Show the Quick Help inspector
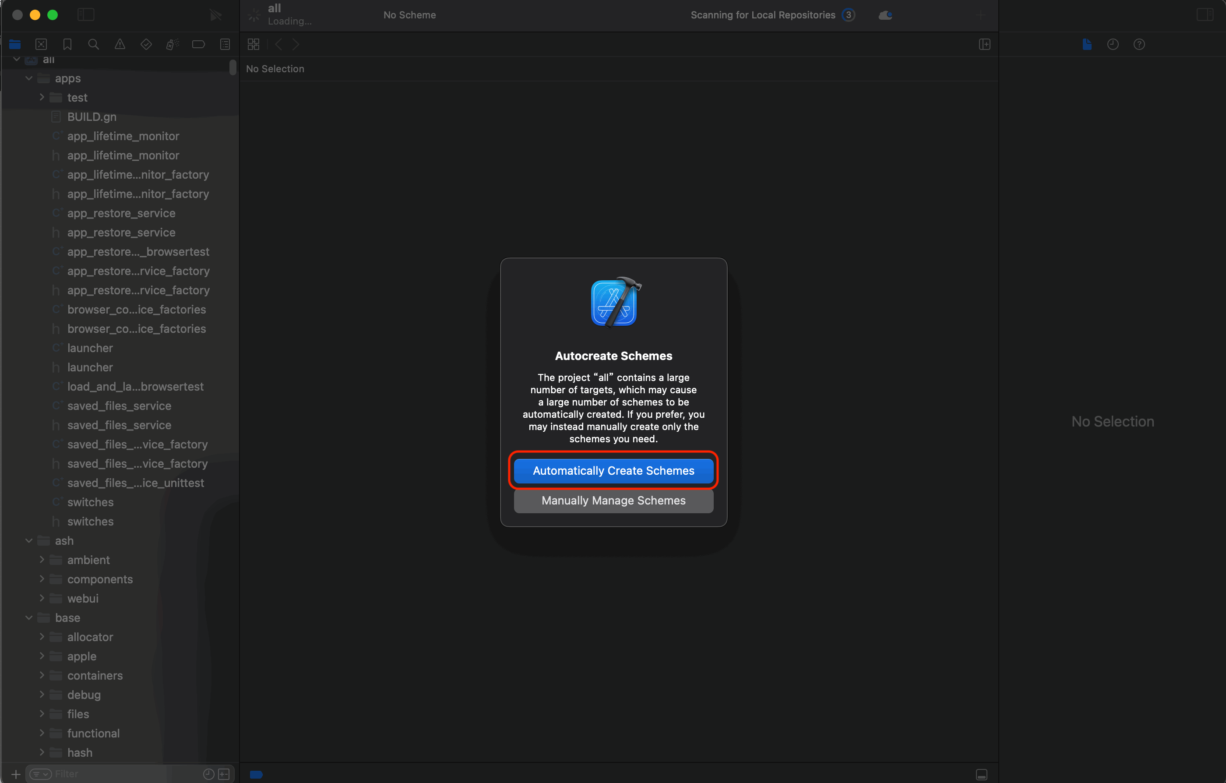Image resolution: width=1226 pixels, height=783 pixels. click(1139, 44)
